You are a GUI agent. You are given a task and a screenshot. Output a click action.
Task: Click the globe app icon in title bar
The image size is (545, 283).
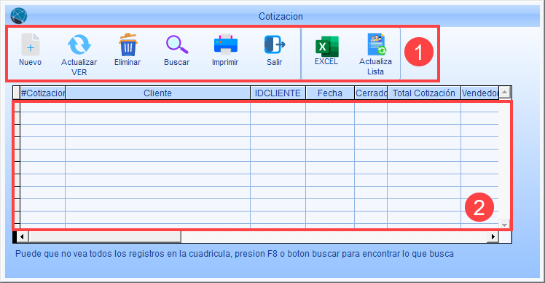coord(19,16)
